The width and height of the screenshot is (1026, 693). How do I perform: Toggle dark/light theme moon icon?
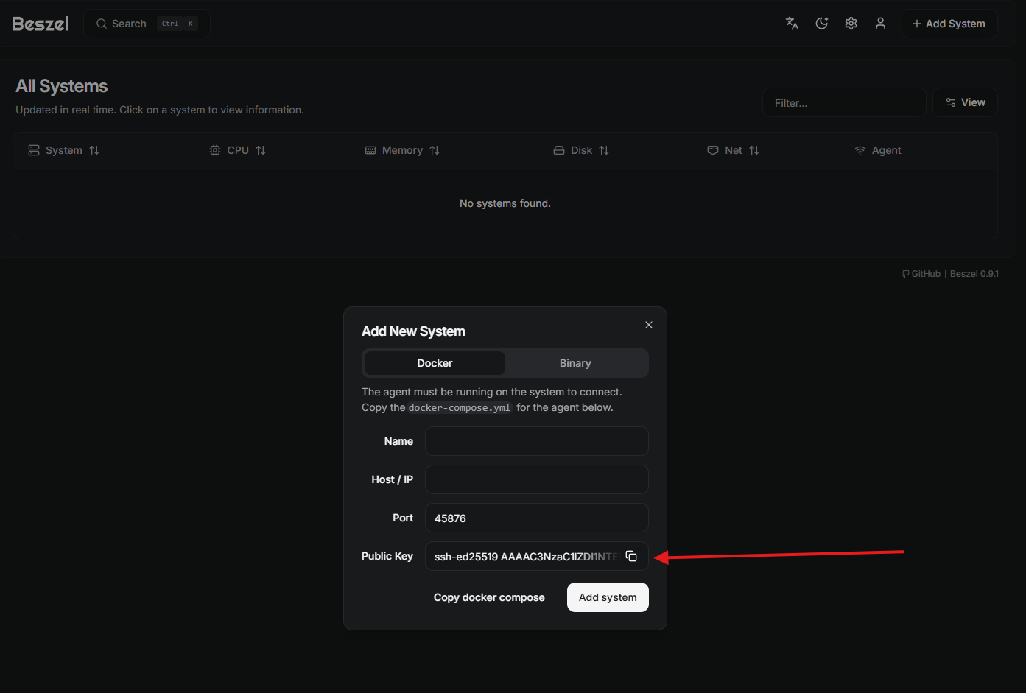[821, 24]
